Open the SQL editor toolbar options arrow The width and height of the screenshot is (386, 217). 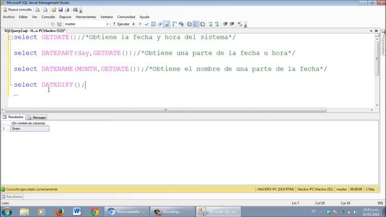(245, 25)
